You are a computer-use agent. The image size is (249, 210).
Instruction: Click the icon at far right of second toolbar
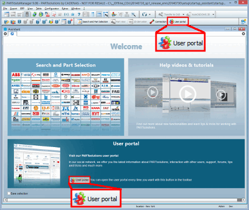click(x=243, y=22)
